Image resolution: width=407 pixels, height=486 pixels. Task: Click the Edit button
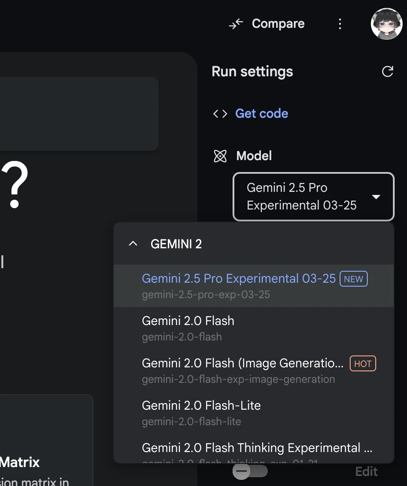(366, 471)
